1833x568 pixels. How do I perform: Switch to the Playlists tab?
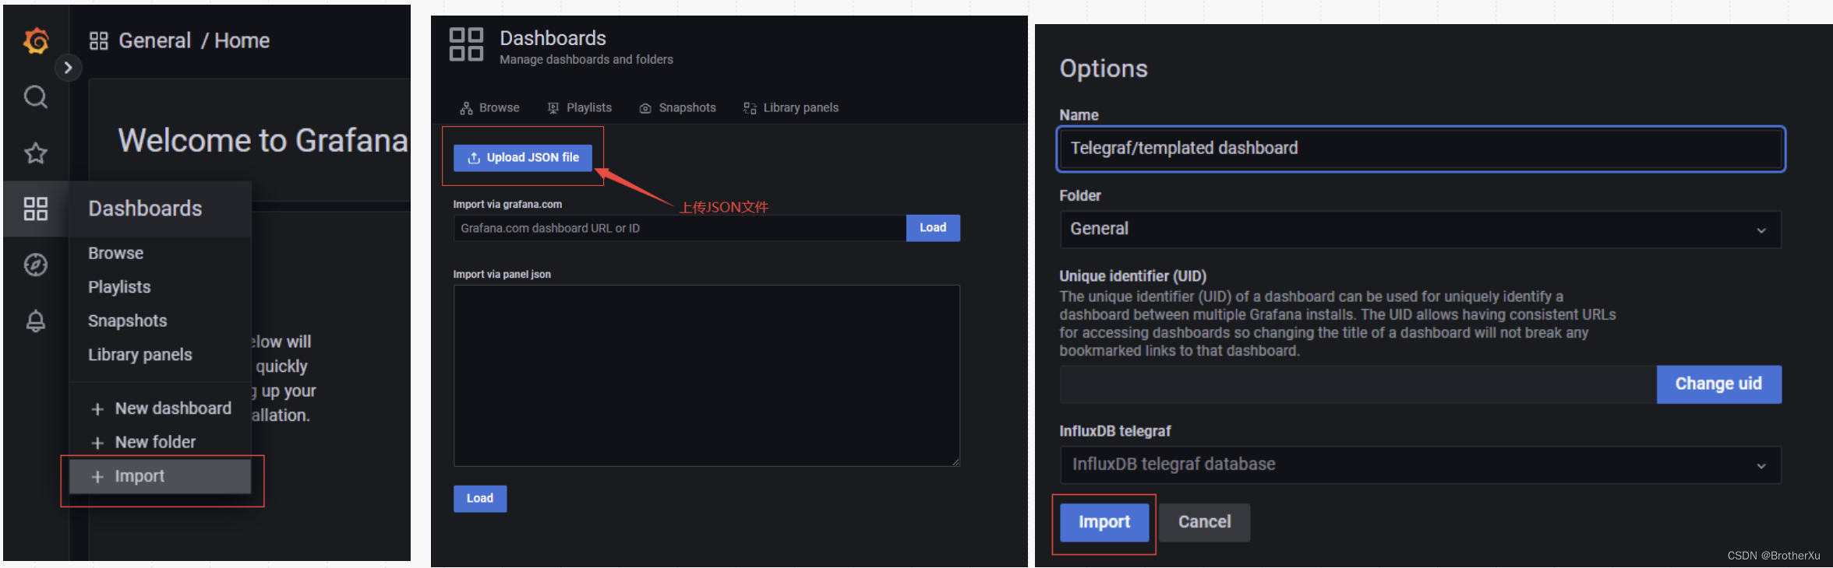click(x=579, y=107)
